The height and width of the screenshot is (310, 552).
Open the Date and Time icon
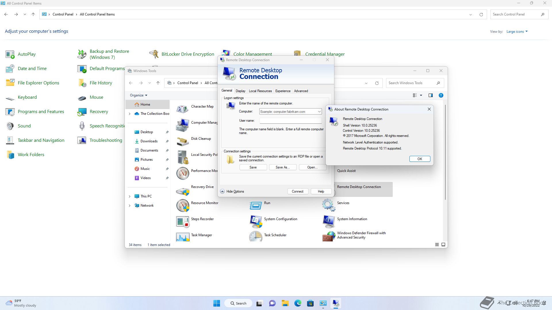[x=10, y=69]
